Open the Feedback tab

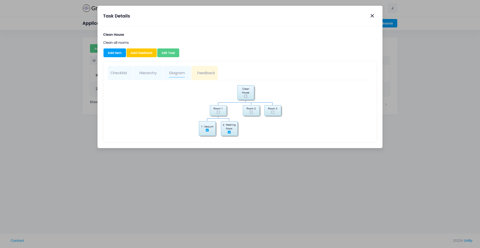click(206, 73)
